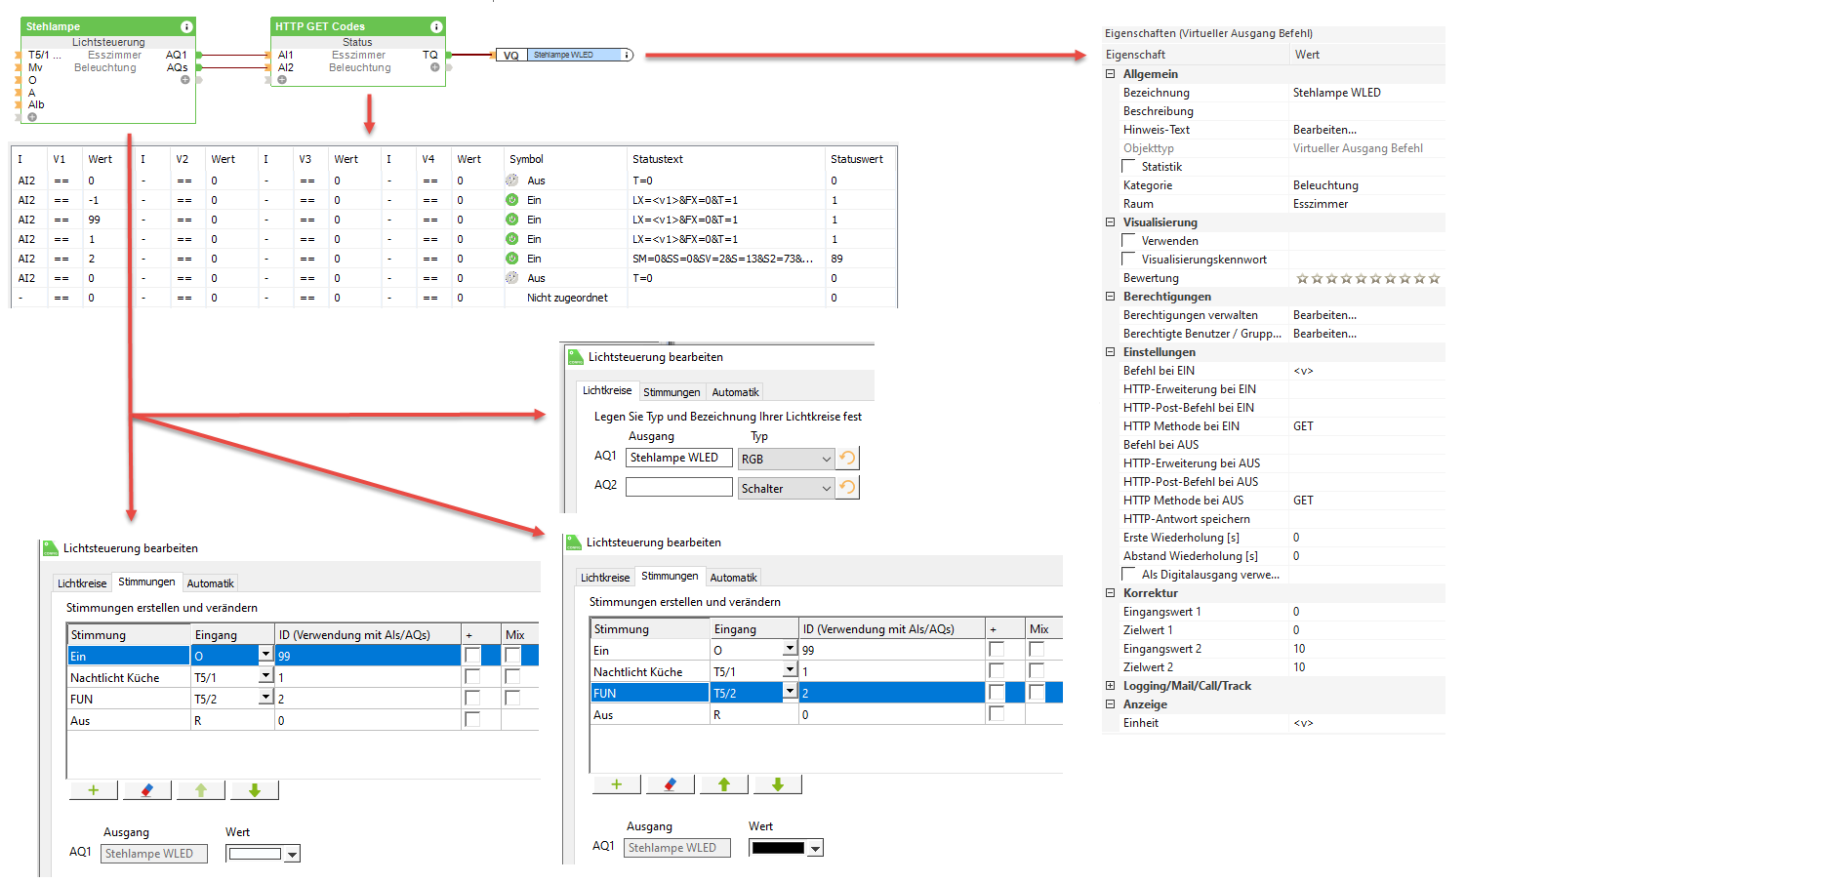1832x883 pixels.
Task: Set a rating on the Bewertung stars
Action: (x=1367, y=278)
